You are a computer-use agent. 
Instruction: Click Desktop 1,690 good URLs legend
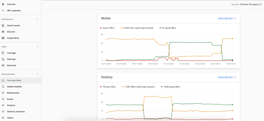pos(170,87)
